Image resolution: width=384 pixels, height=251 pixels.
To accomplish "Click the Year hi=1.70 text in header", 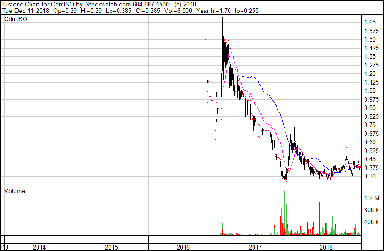I will click(x=213, y=11).
